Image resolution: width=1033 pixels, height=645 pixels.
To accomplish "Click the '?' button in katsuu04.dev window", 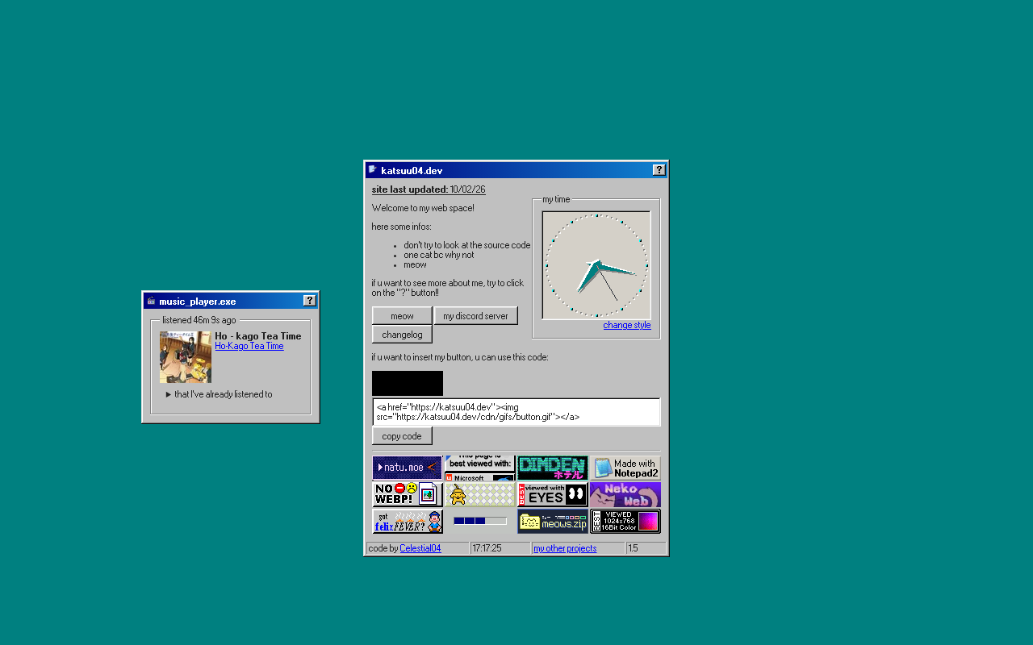I will [x=659, y=169].
